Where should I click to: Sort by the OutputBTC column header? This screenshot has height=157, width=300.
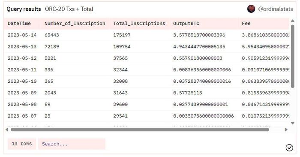pos(186,24)
